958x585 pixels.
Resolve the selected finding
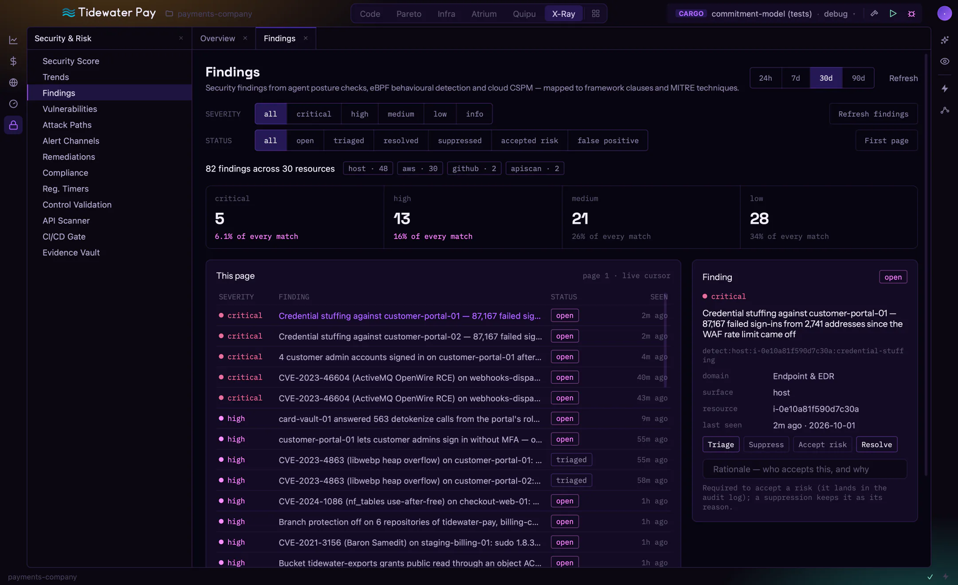pos(876,445)
